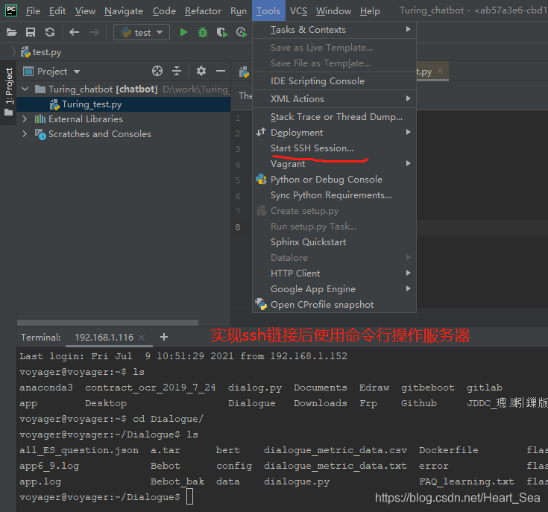Select IDE Scripting Console
Screen dimensions: 548x512
[335, 81]
